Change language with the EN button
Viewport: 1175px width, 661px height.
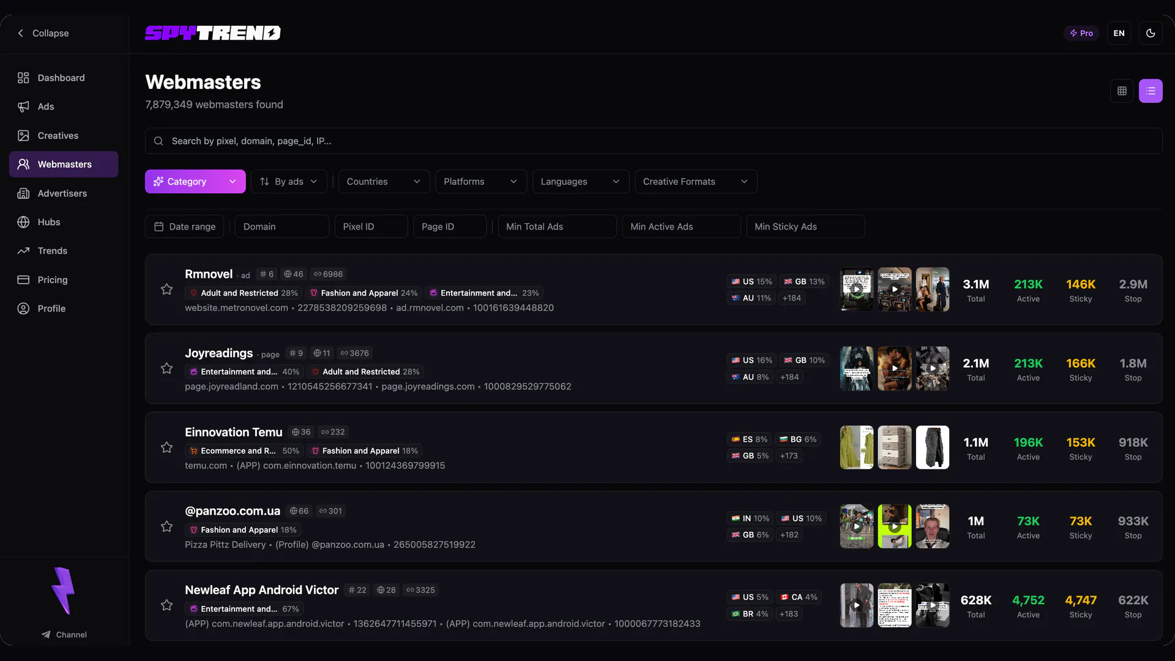1119,33
